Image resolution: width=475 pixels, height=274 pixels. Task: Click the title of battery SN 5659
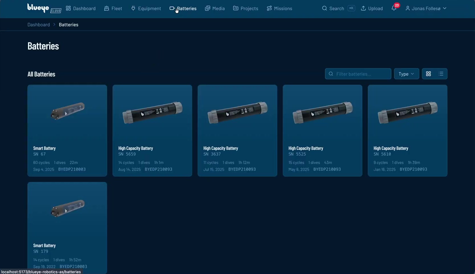click(136, 148)
